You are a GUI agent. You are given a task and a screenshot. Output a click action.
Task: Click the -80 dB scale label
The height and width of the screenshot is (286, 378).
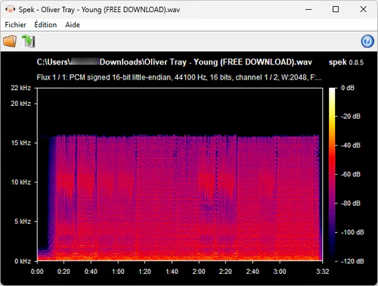[x=351, y=204]
